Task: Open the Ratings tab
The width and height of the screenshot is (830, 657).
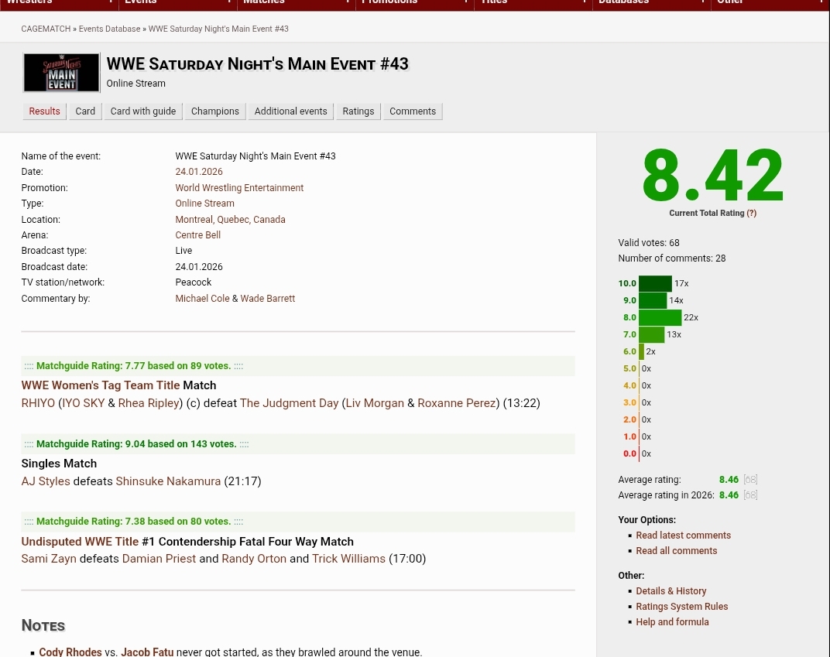Action: click(358, 111)
